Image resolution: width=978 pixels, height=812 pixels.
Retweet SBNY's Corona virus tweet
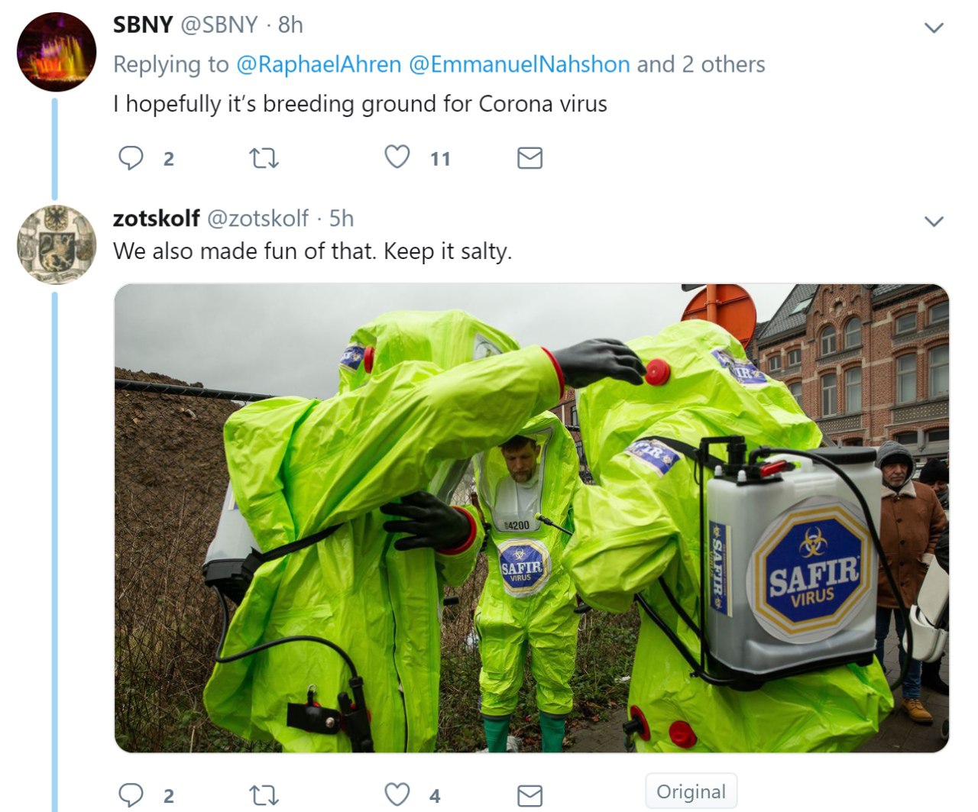point(264,158)
